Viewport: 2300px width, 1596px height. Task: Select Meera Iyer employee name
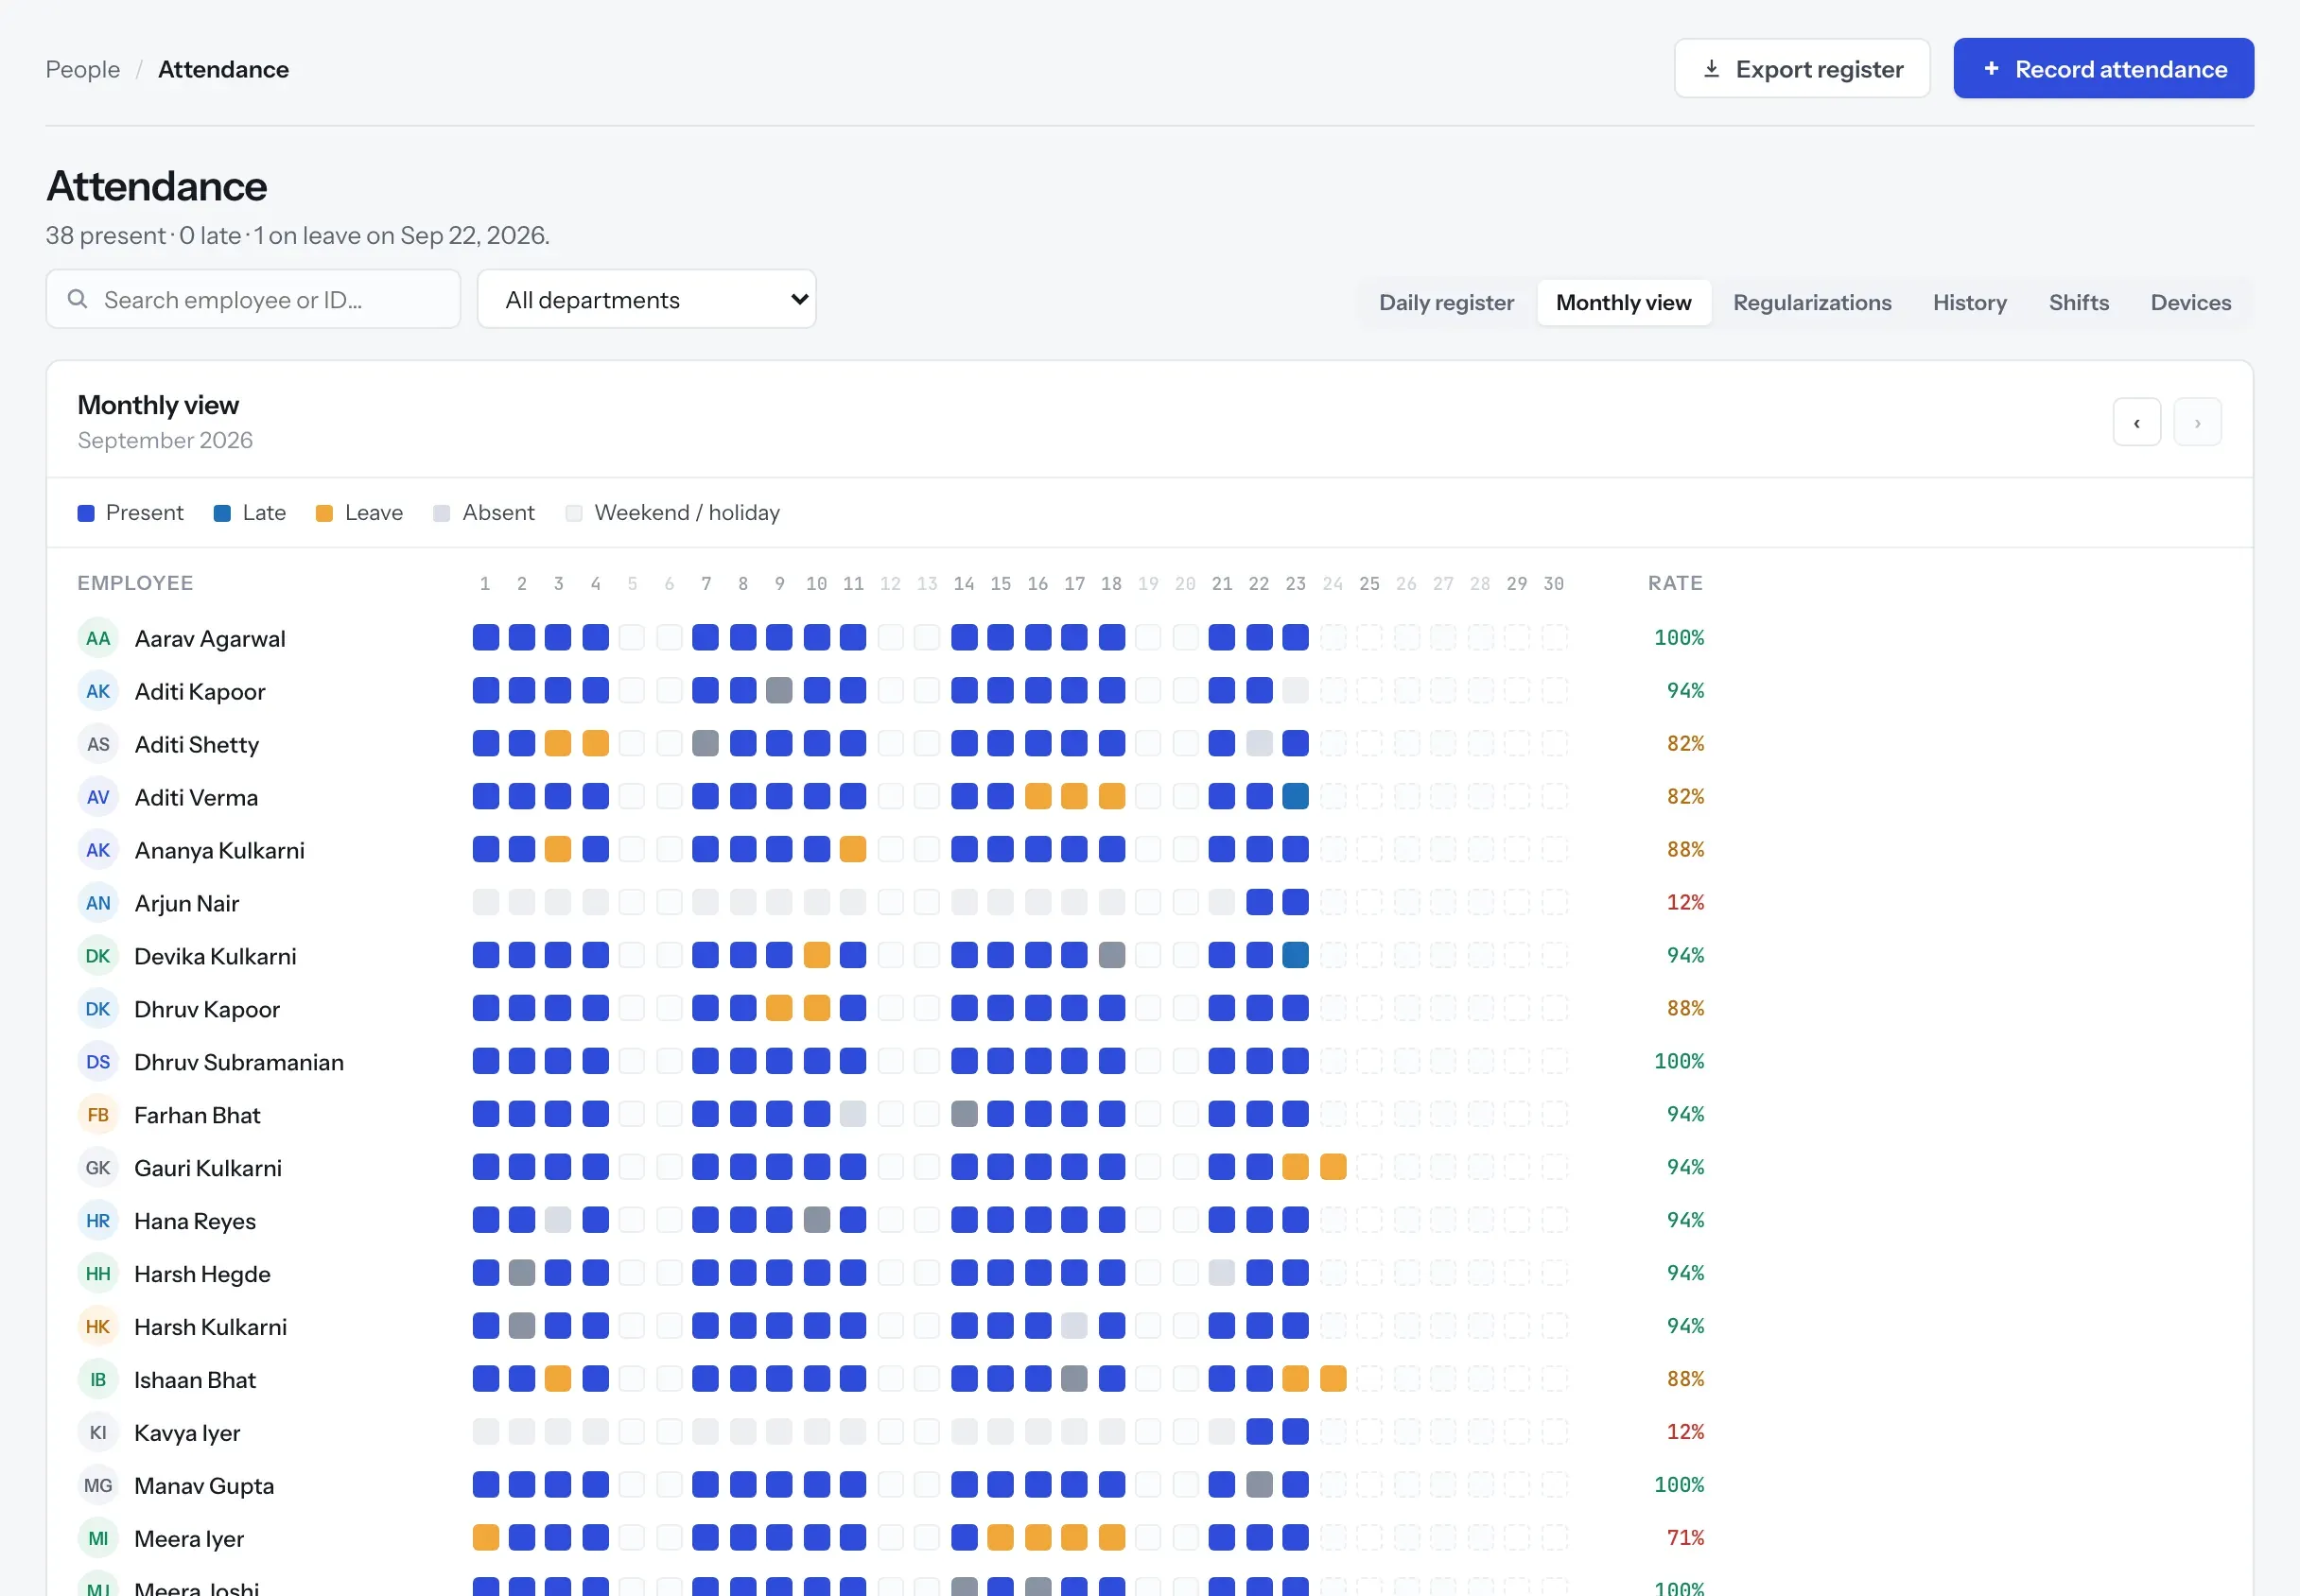point(189,1540)
